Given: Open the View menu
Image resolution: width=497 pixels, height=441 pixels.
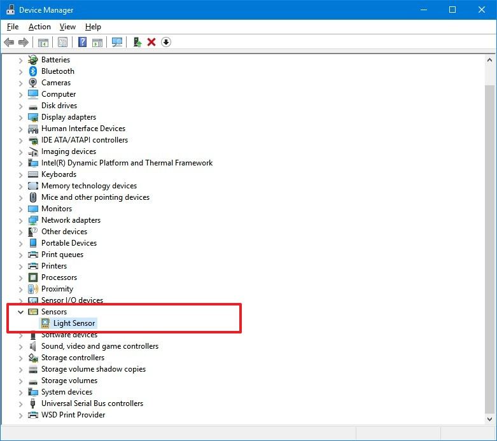Looking at the screenshot, I should click(x=67, y=27).
